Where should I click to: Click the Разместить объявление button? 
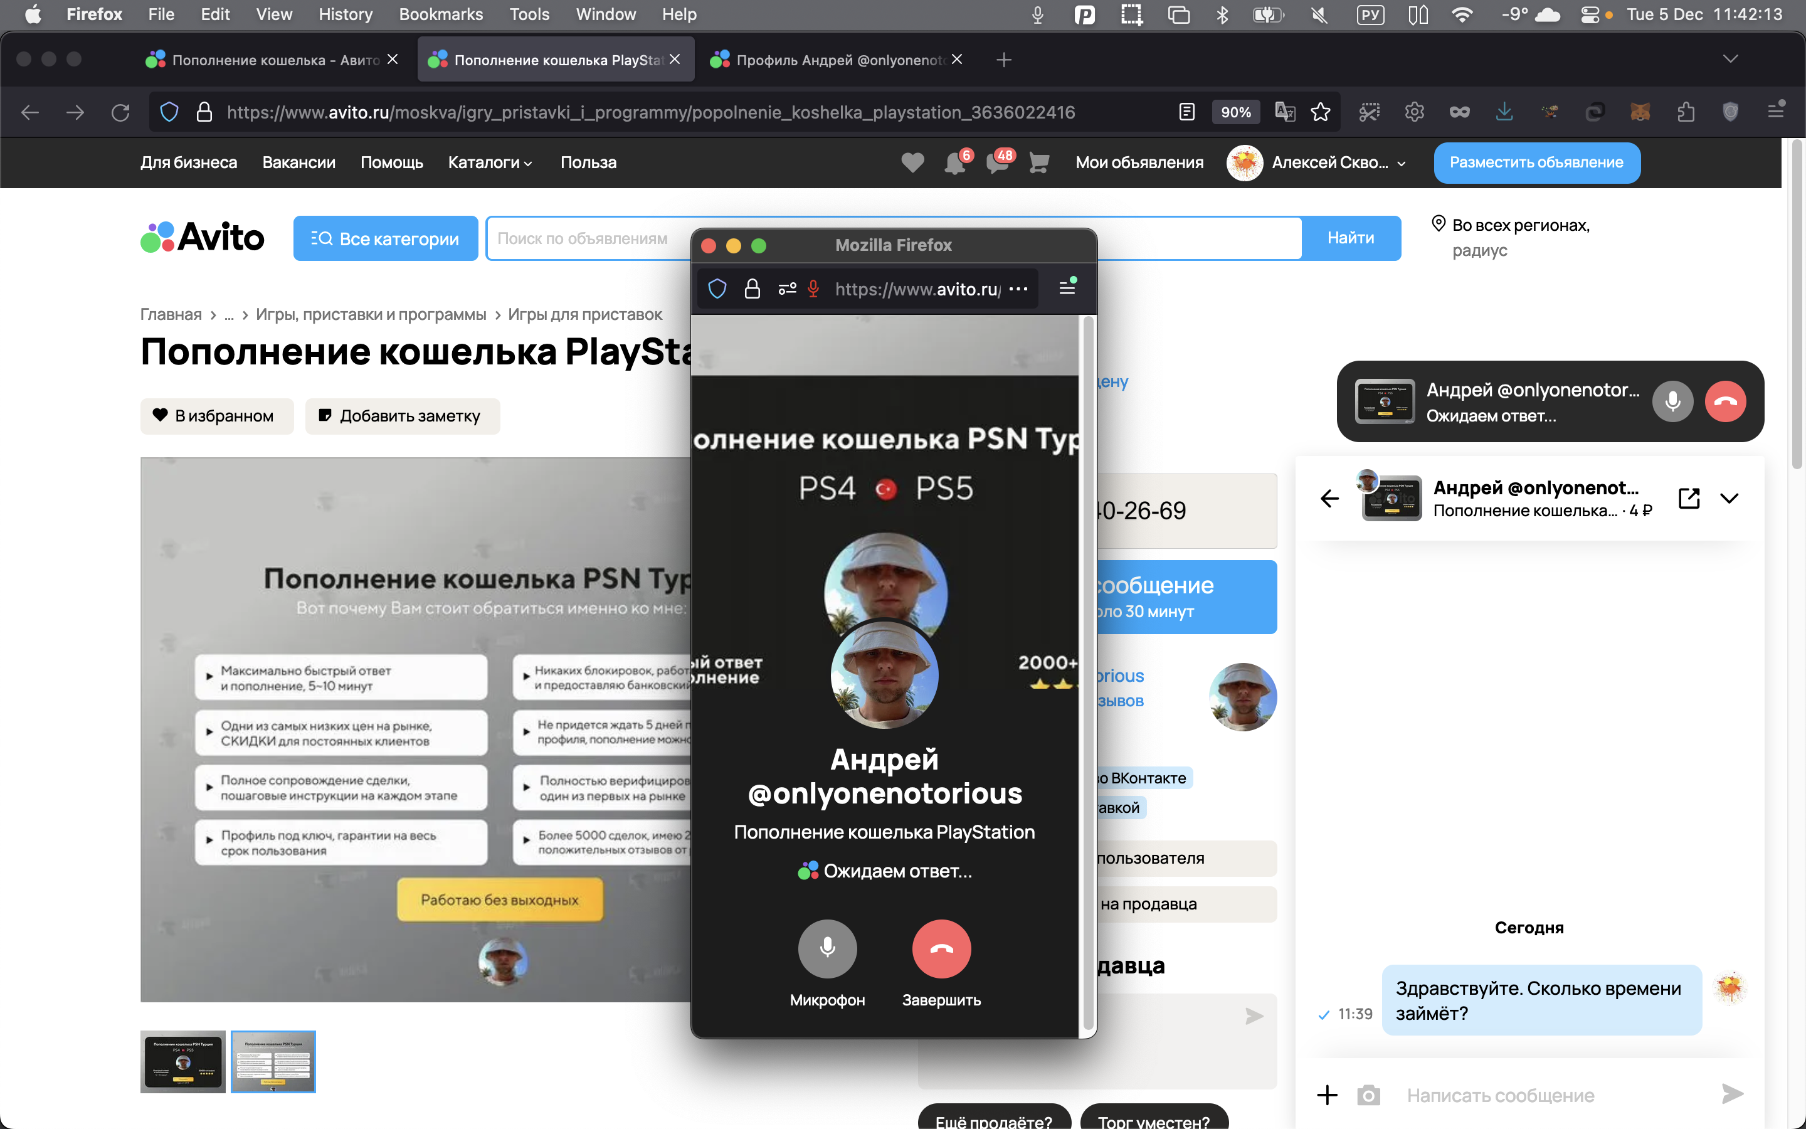1536,163
